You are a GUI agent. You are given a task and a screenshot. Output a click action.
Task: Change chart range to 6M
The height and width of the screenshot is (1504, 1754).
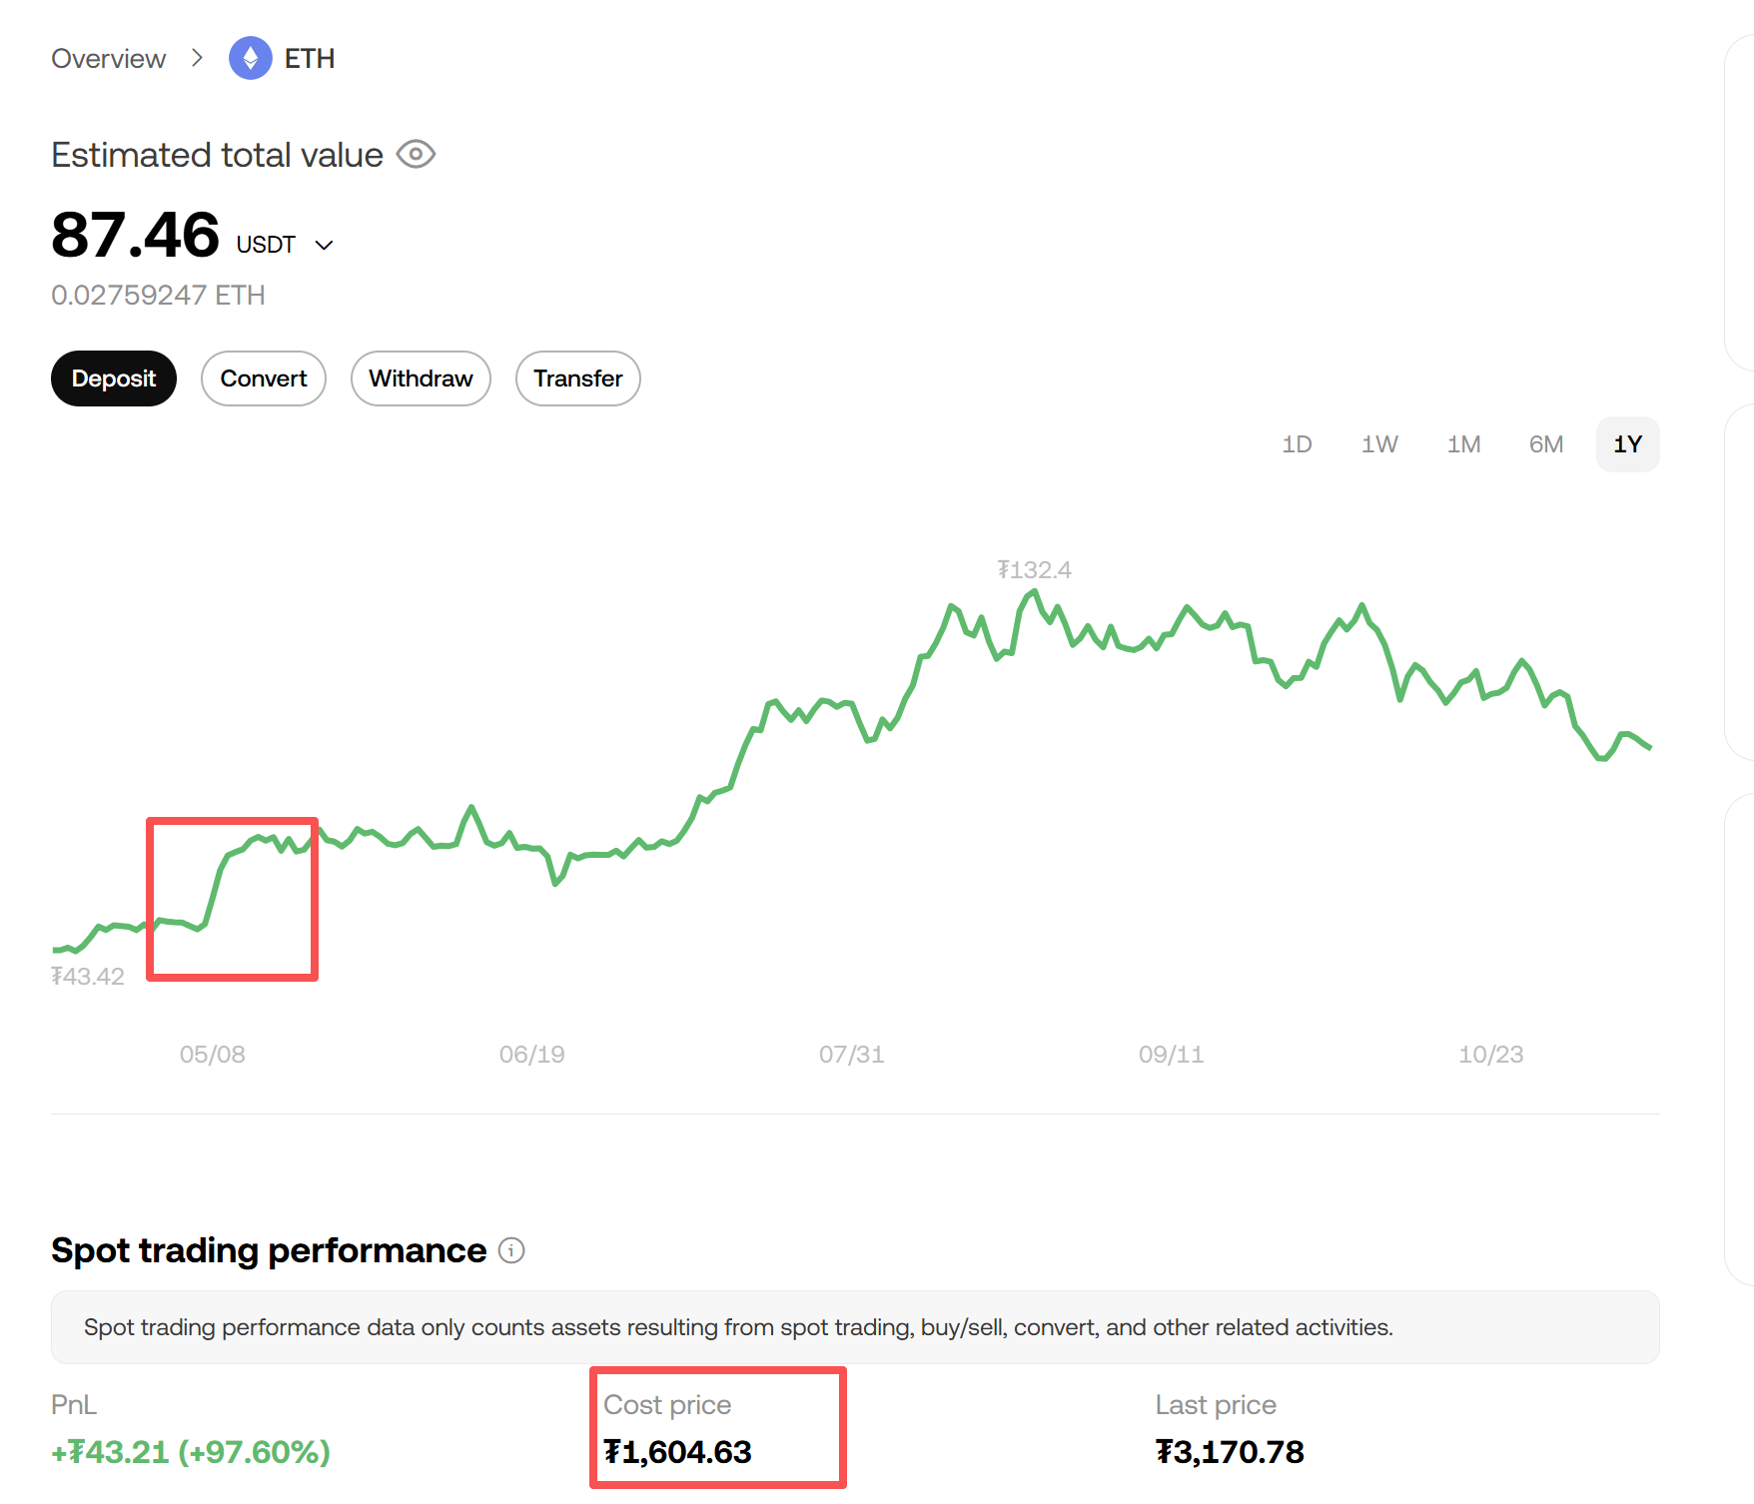[1546, 444]
